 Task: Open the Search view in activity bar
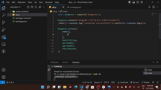[x=4, y=15]
